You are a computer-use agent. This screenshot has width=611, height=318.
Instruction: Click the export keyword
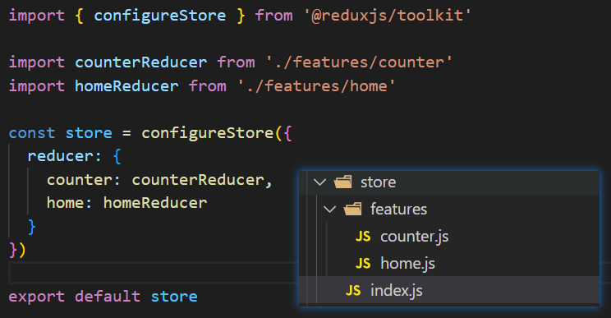coord(37,297)
